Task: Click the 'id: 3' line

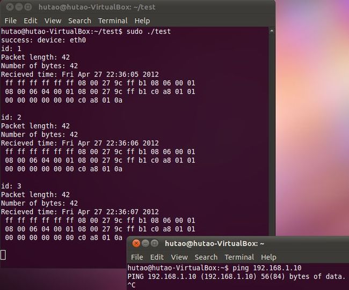Action: pos(11,186)
